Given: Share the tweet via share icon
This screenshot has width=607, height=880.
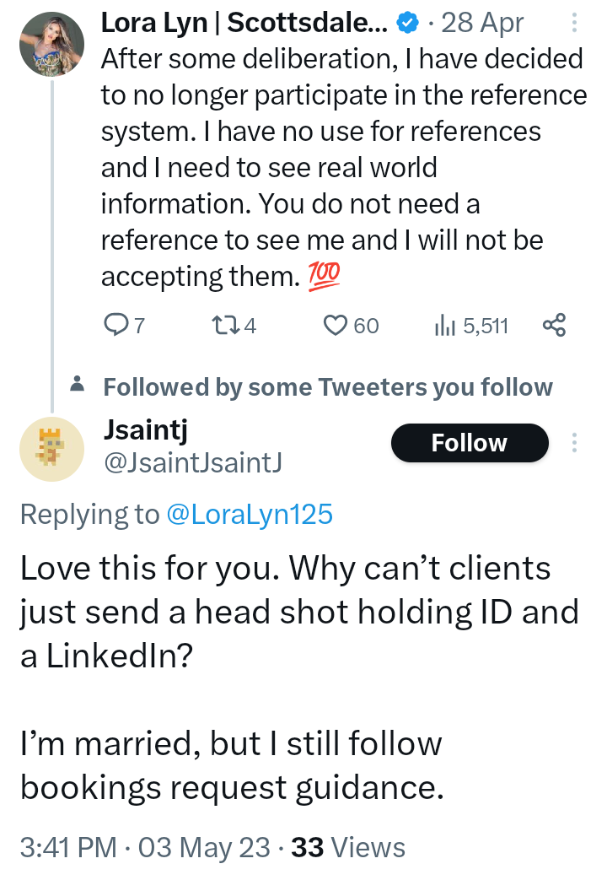Looking at the screenshot, I should coord(555,325).
